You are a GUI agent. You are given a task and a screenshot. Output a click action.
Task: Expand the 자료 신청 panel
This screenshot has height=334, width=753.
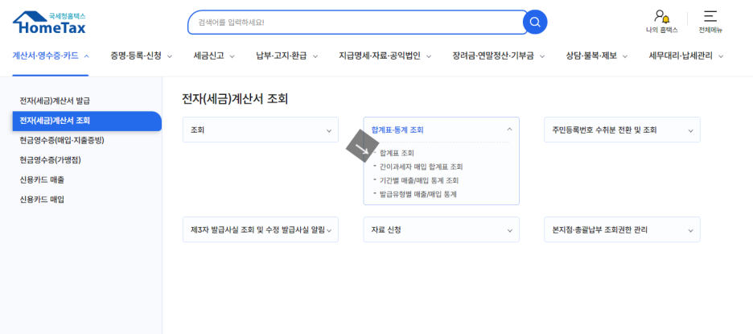[x=441, y=229]
